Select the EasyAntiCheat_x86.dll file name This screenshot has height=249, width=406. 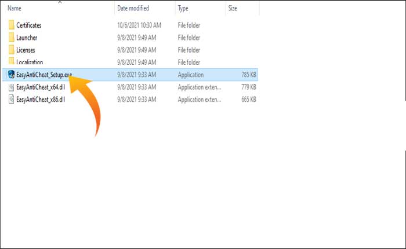coord(41,100)
